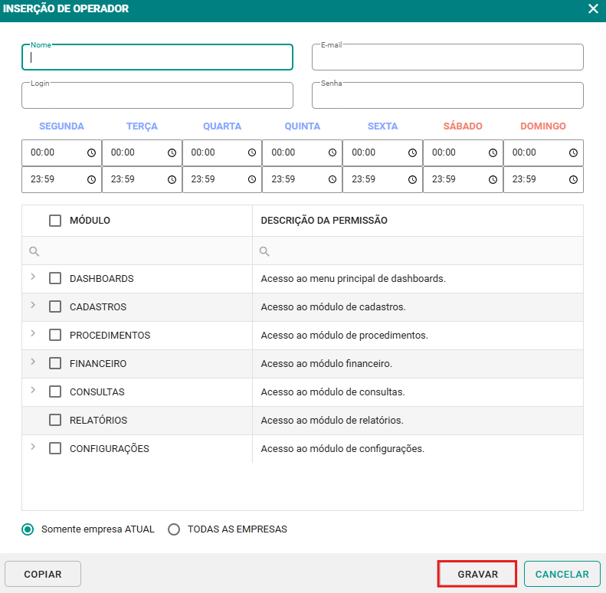Image resolution: width=606 pixels, height=593 pixels.
Task: Click search icon in Módulo filter row
Action: [34, 251]
